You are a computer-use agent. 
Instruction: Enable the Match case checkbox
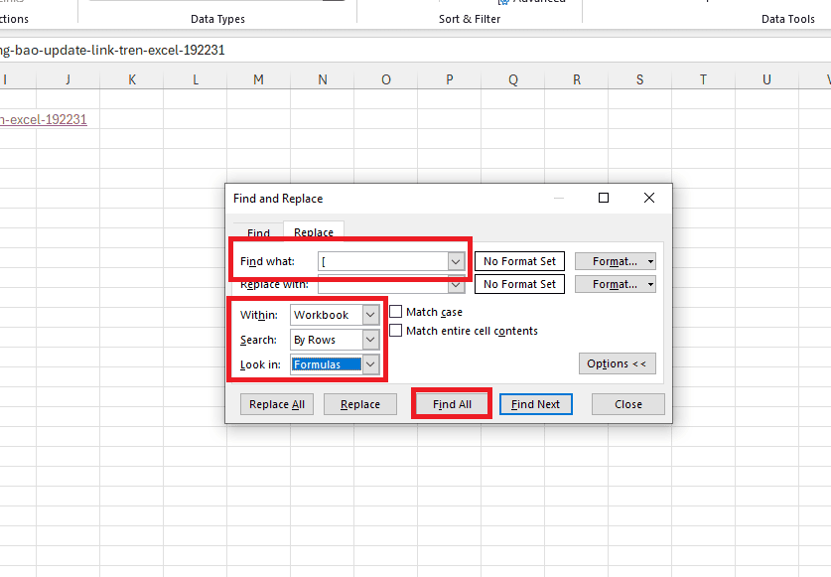point(396,311)
